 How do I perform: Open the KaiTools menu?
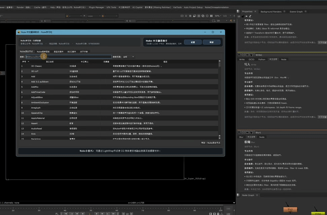tap(177, 7)
